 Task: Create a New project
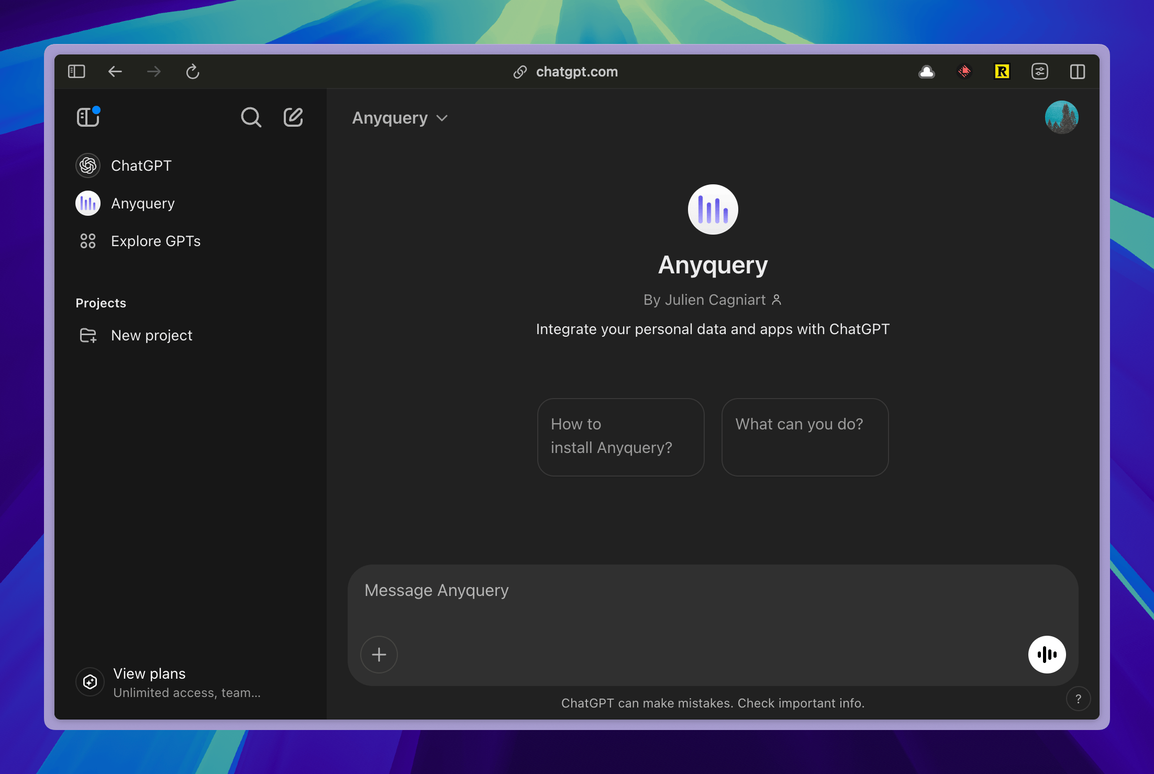pos(191,335)
